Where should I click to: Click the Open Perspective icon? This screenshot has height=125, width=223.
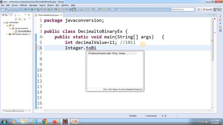coord(199,9)
